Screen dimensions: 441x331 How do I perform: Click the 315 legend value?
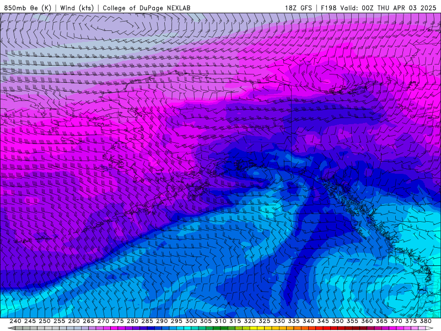[235, 321]
